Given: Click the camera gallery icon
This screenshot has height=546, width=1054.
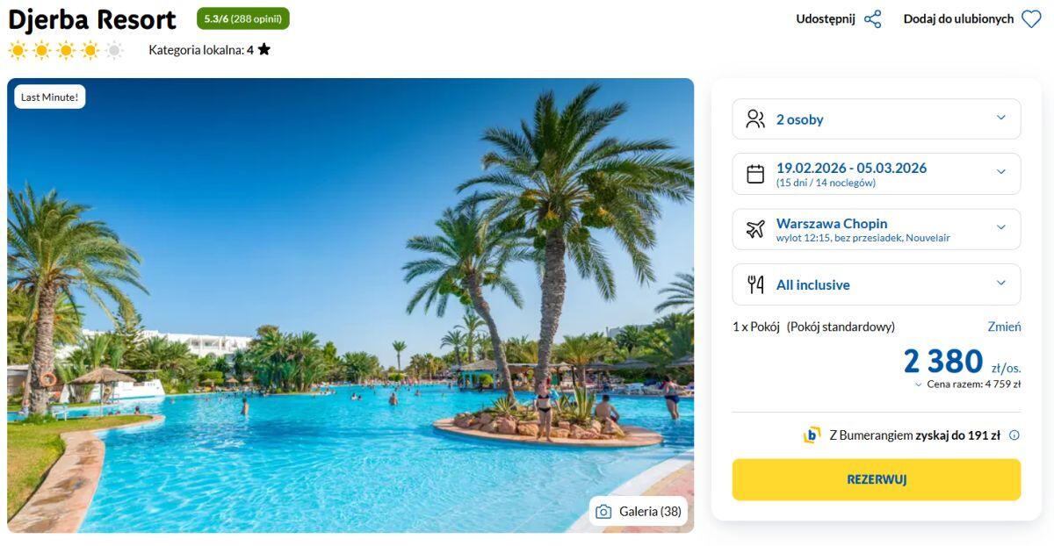Looking at the screenshot, I should pyautogui.click(x=603, y=512).
